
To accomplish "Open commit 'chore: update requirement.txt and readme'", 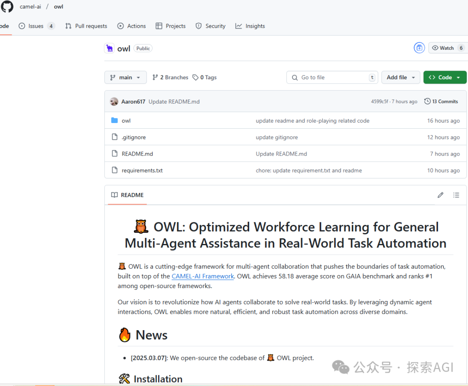I will tap(309, 170).
